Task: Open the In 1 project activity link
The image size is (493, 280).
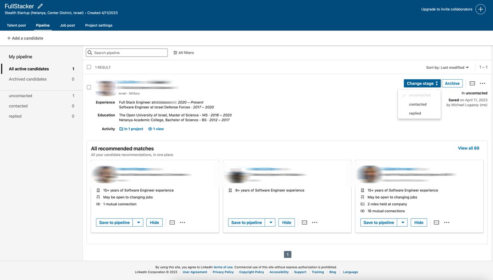Action: [x=131, y=129]
